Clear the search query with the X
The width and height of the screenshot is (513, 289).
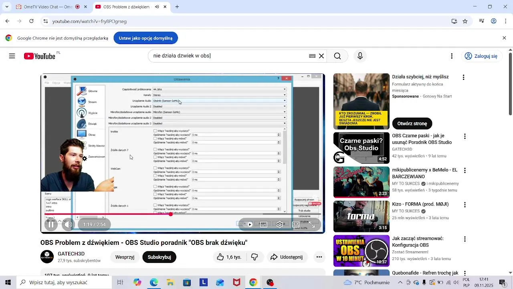click(321, 56)
